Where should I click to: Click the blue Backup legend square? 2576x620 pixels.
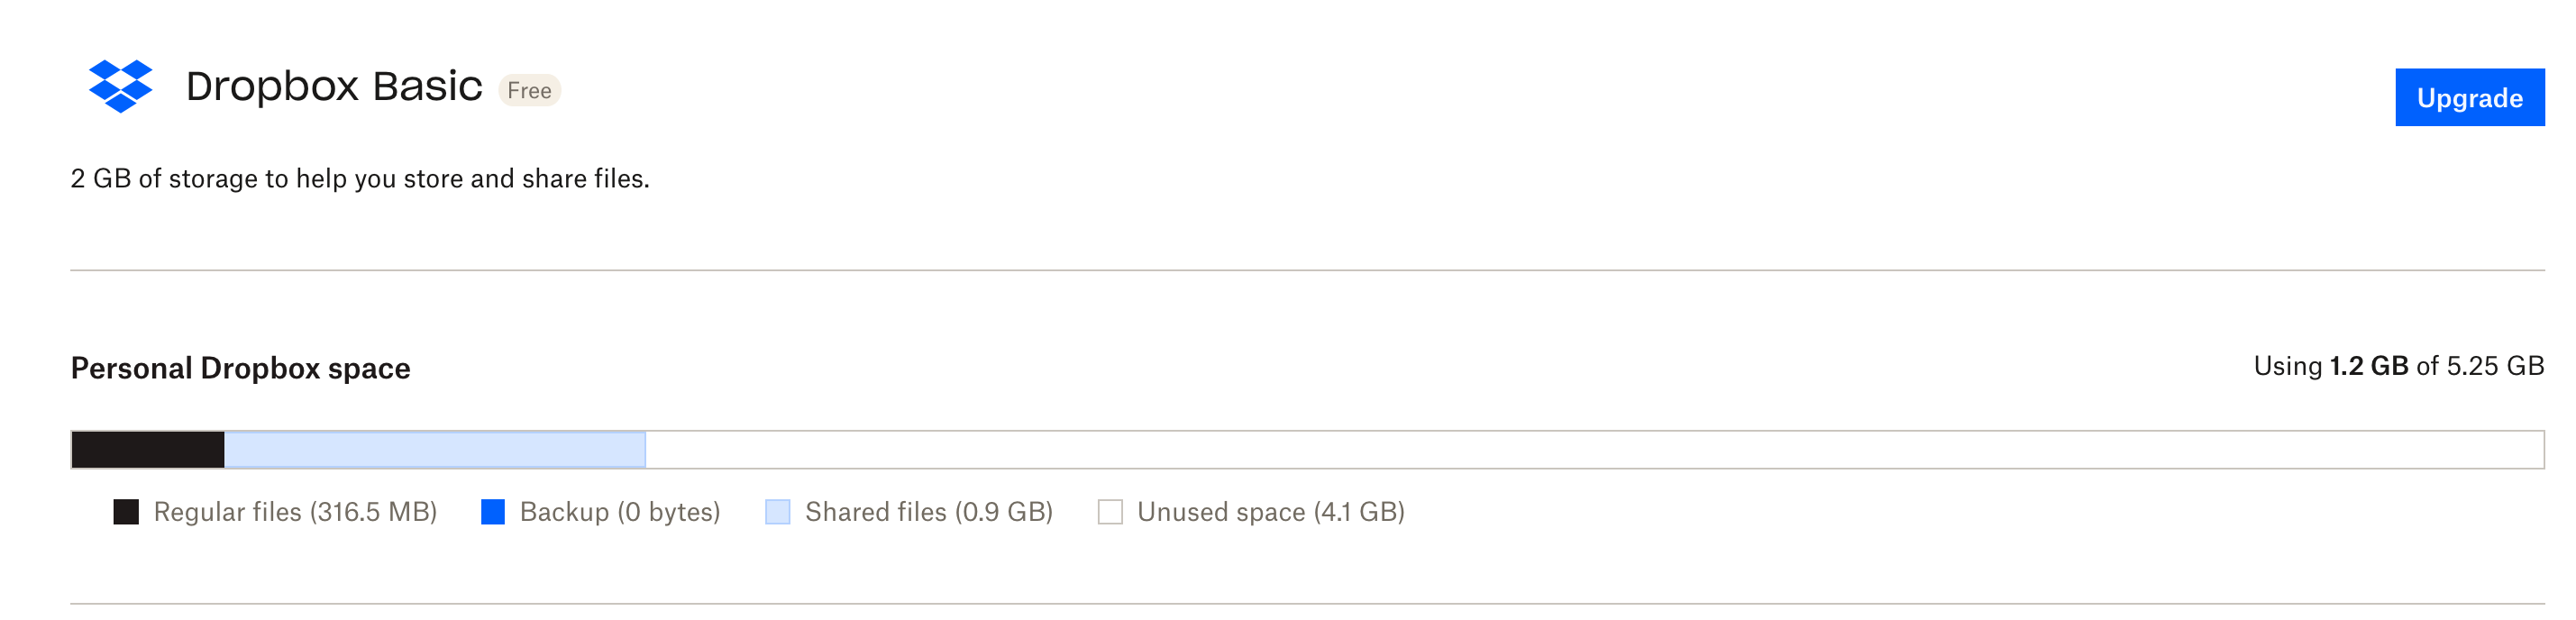(x=493, y=512)
